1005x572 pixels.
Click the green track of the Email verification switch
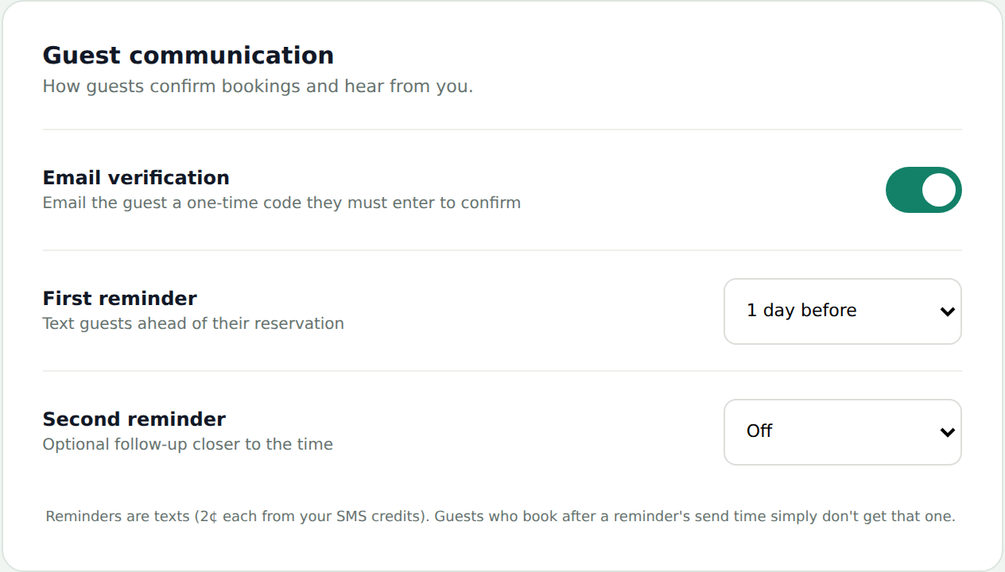(902, 190)
